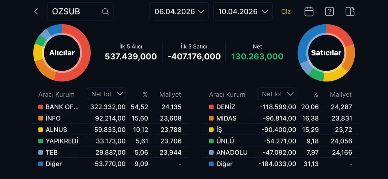Click the red swatch beside BANK OF
The image size is (388, 179).
click(x=40, y=107)
